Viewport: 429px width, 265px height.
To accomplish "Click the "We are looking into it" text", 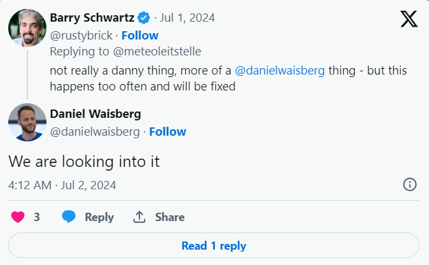I will [83, 161].
